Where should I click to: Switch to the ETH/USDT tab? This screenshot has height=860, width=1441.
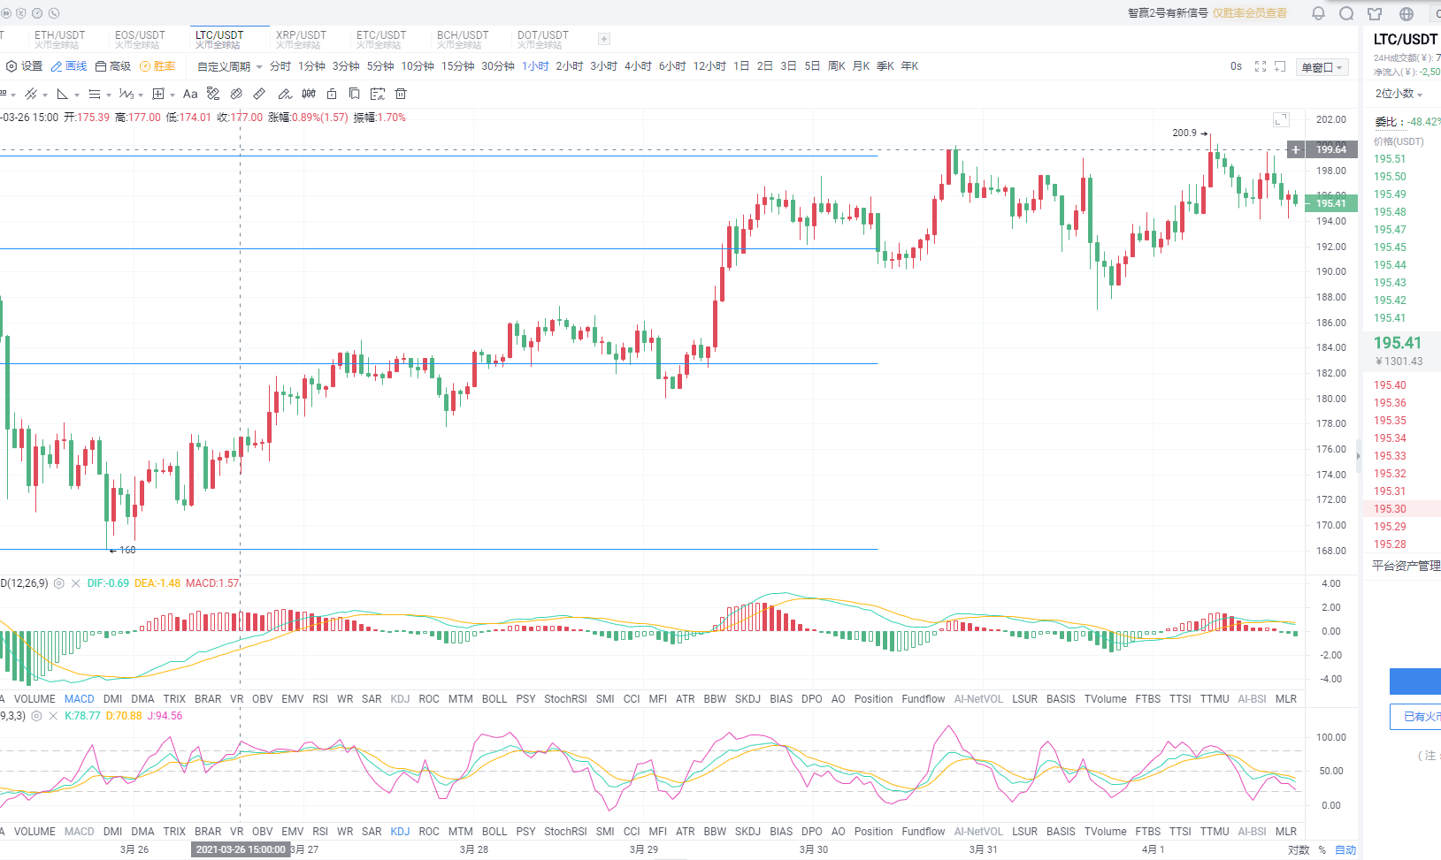click(60, 39)
